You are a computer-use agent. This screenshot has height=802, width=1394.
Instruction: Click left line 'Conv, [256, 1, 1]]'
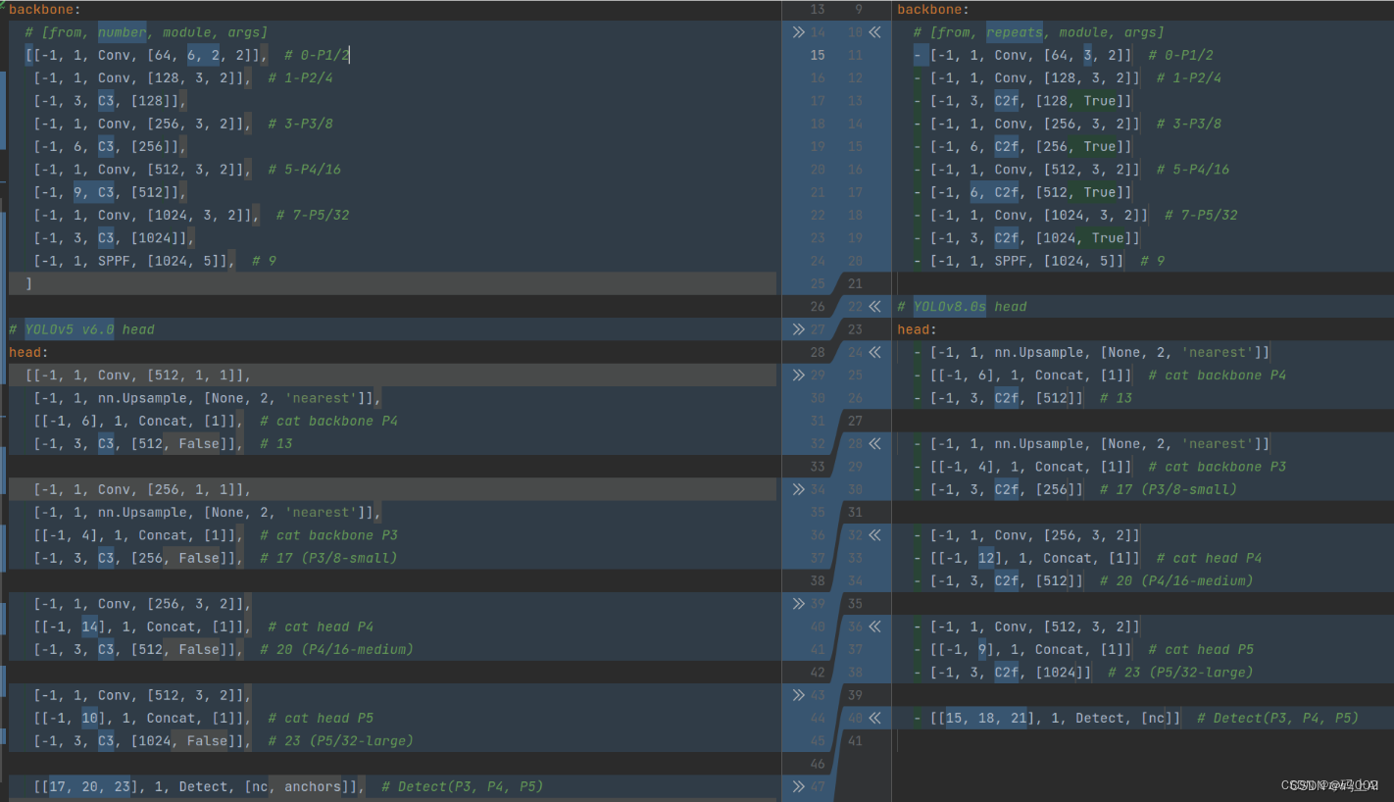pyautogui.click(x=142, y=489)
